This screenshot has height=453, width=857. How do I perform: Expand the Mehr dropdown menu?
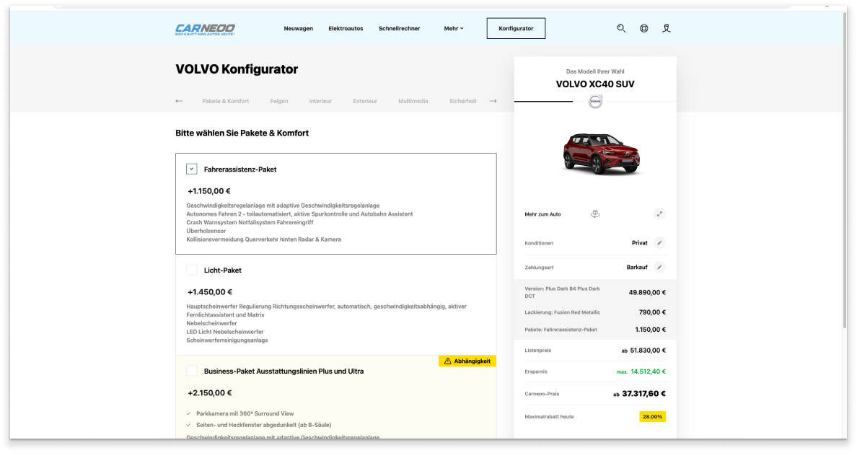(454, 28)
